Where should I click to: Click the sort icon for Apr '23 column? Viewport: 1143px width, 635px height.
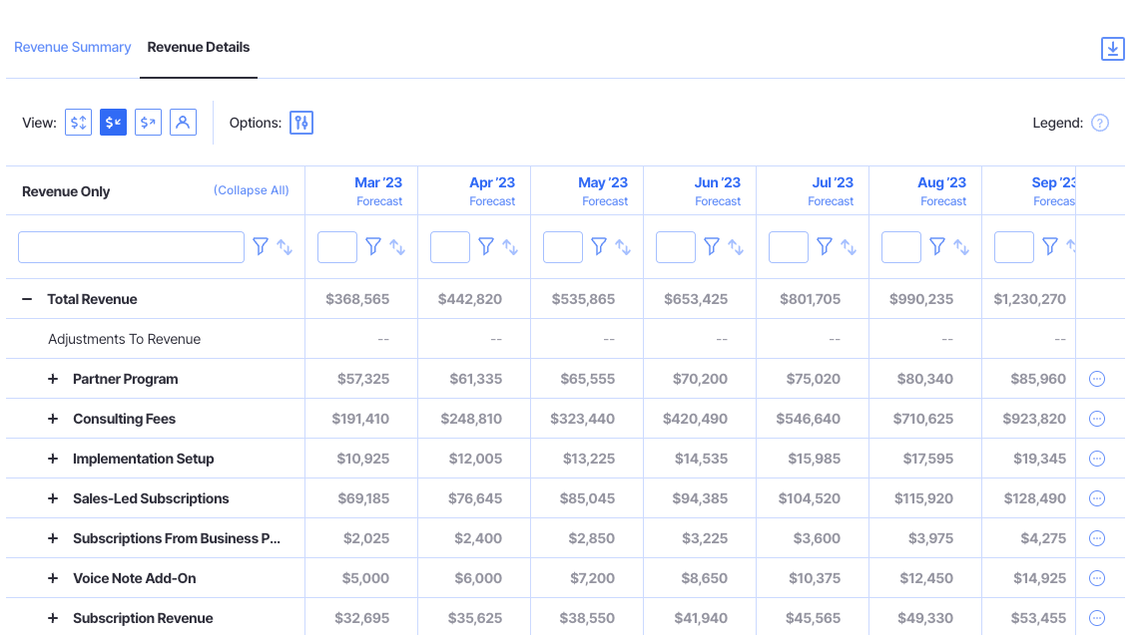509,246
